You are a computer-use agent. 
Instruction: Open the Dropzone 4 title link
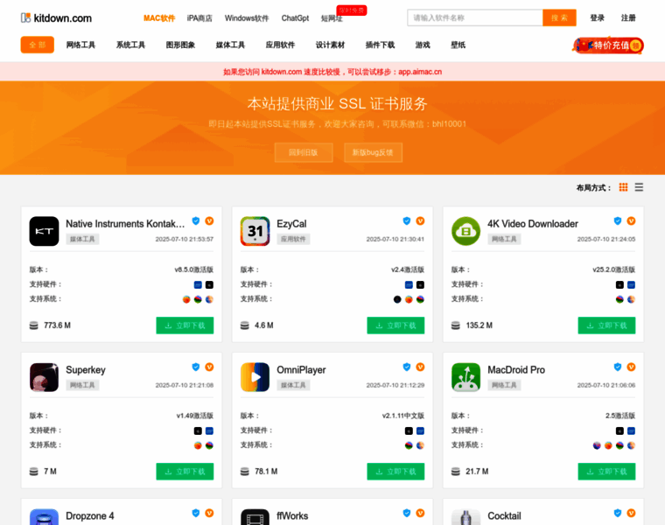point(90,516)
